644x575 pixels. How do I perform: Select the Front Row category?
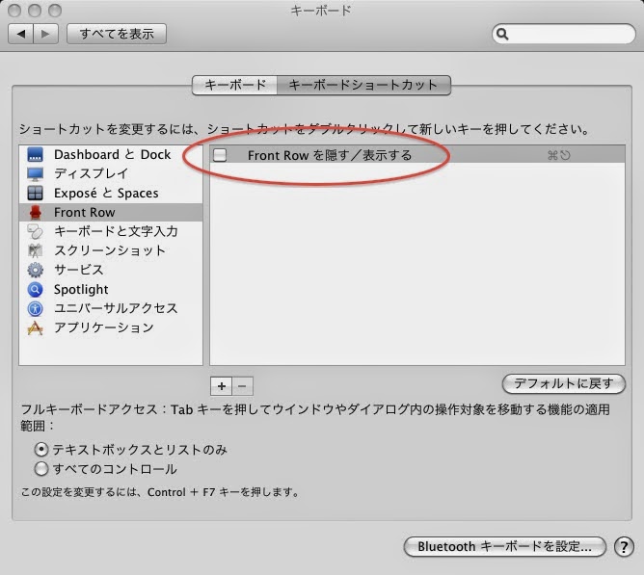coord(111,212)
